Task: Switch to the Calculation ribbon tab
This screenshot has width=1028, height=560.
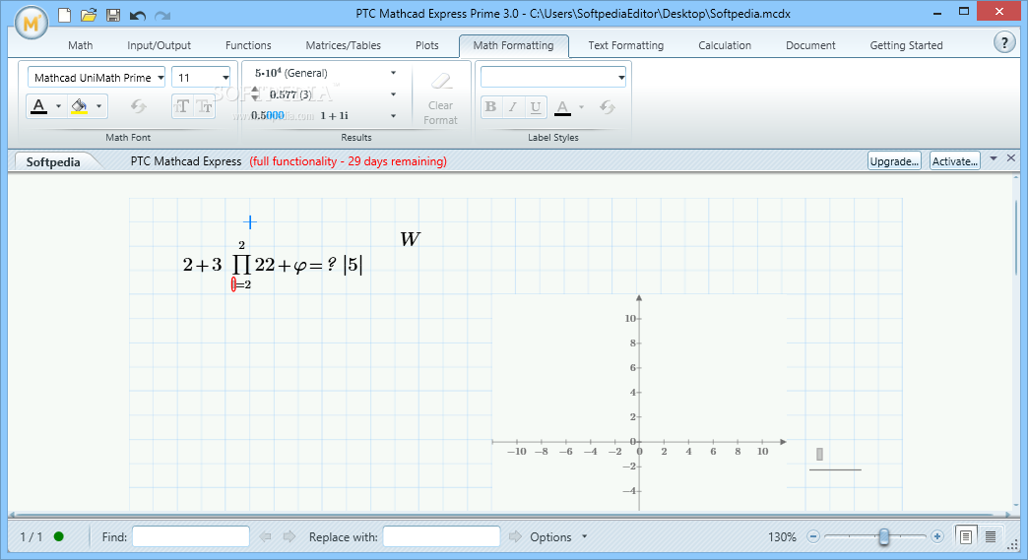Action: click(725, 45)
